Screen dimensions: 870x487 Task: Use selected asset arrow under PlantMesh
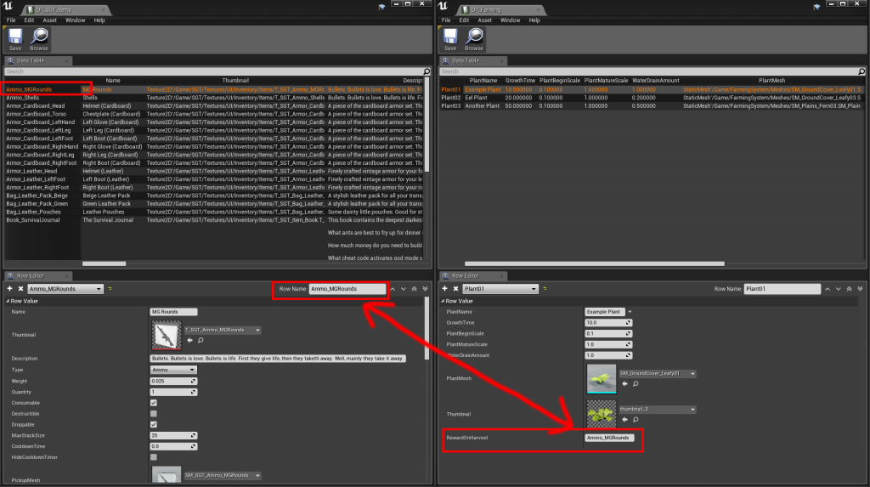click(x=624, y=383)
